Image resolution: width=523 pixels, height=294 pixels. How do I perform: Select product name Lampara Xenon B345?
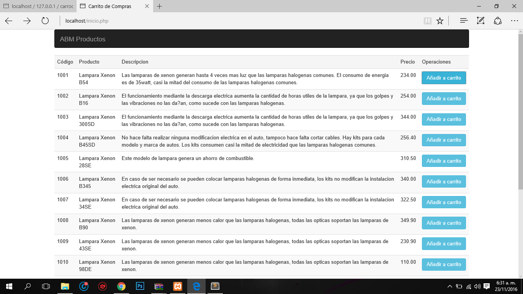[x=97, y=183]
